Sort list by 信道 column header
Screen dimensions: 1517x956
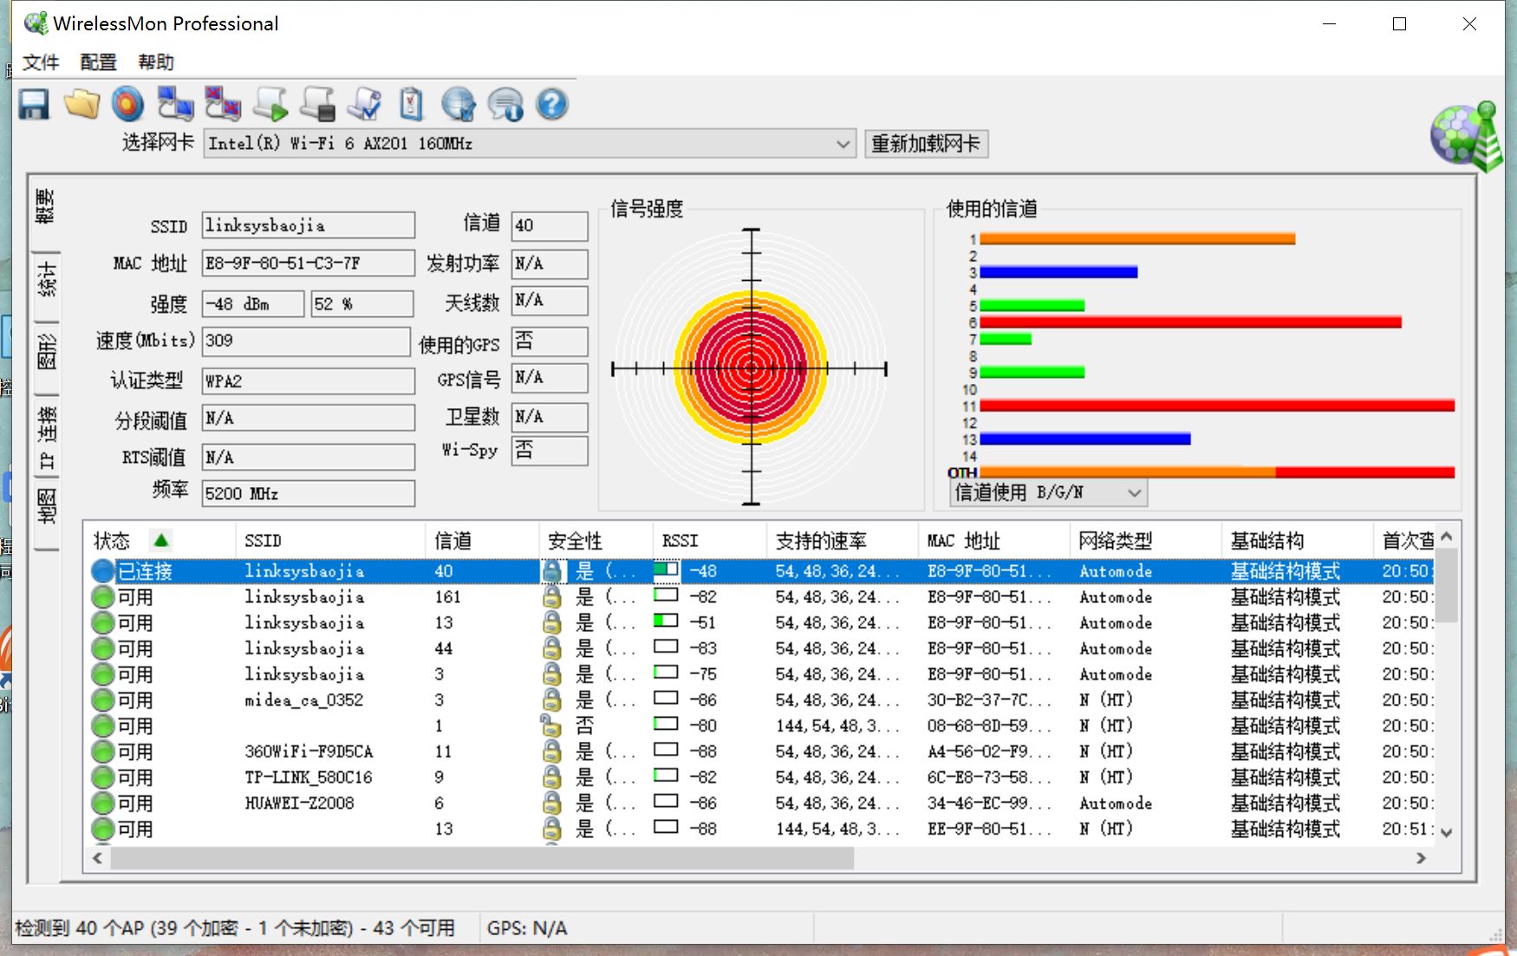[x=482, y=541]
